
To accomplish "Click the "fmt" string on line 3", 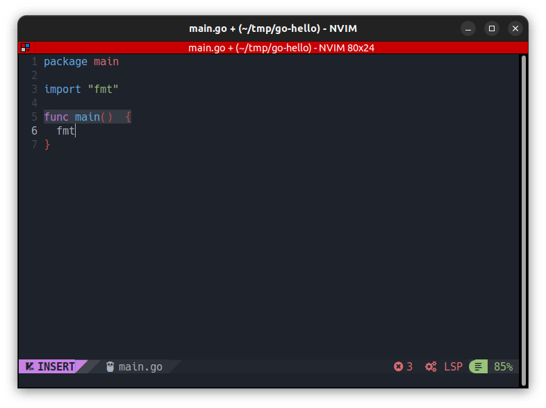I will (103, 90).
